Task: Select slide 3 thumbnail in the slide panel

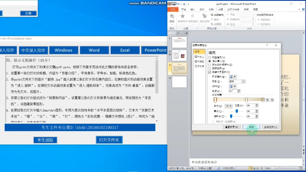Action: point(180,68)
